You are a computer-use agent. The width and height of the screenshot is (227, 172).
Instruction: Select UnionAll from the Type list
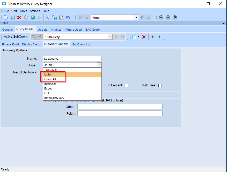(50, 79)
